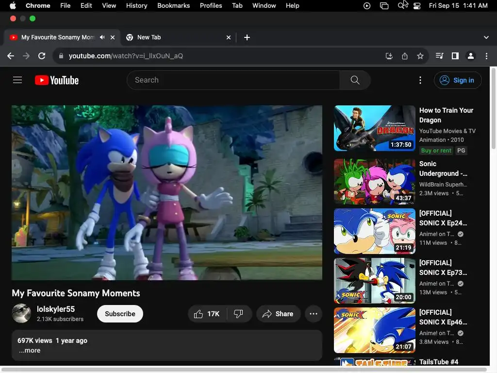Subscribe to lolskyler55
This screenshot has height=373, width=497.
[120, 314]
